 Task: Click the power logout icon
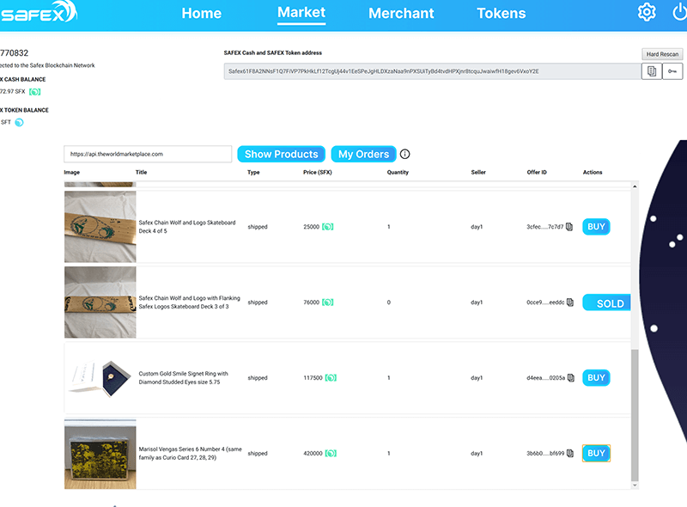[680, 12]
